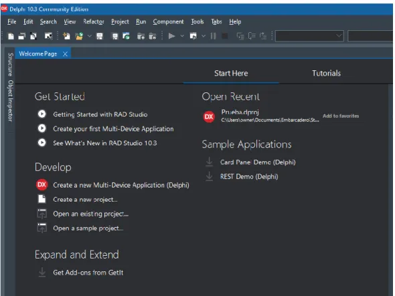Image resolution: width=395 pixels, height=296 pixels.
Task: Click the Open Project toolbar icon
Action: (127, 36)
